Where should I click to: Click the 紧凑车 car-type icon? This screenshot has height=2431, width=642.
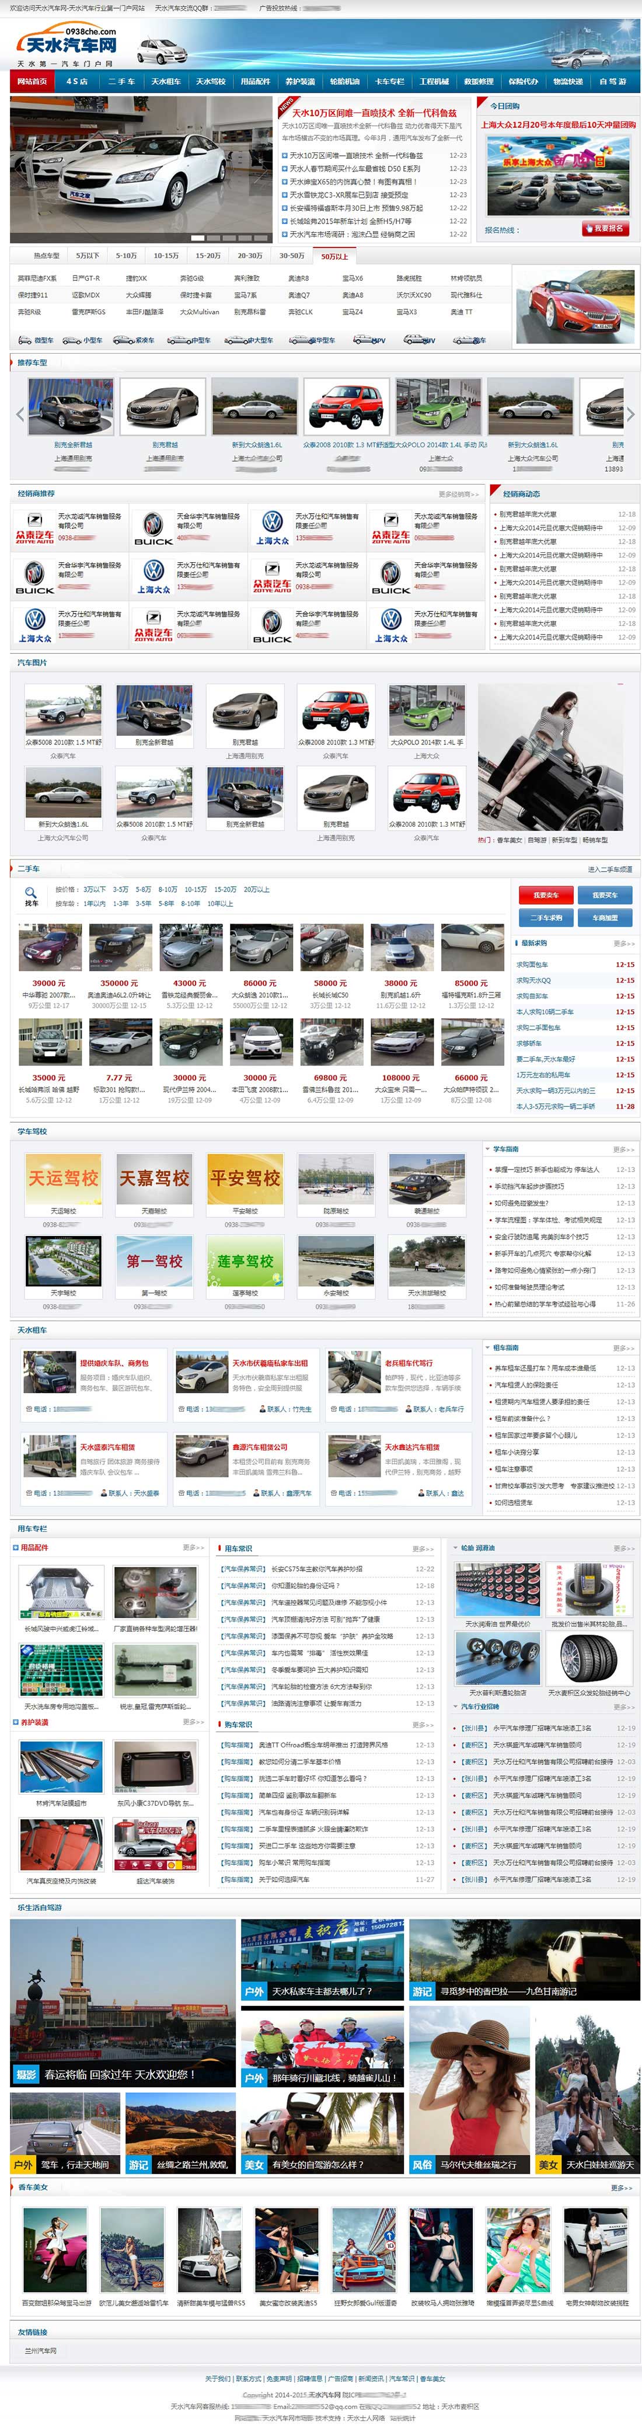click(133, 340)
